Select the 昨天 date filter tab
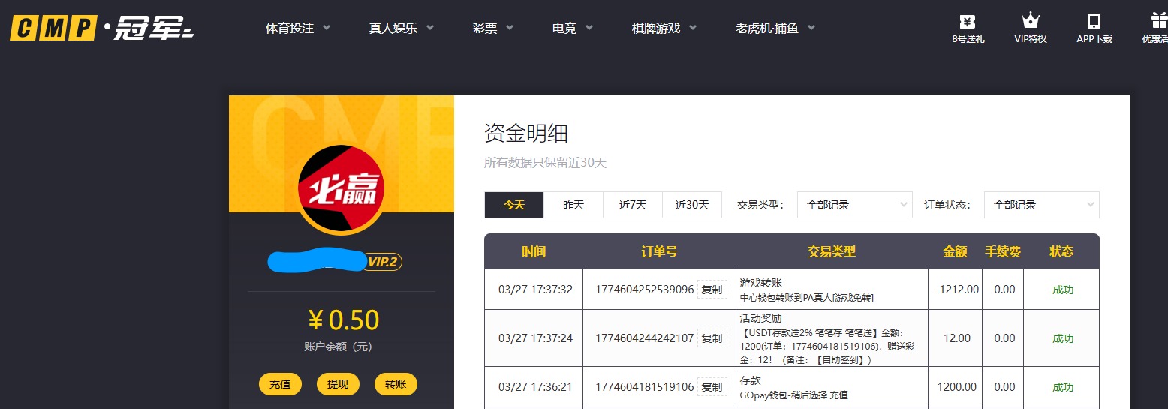The height and width of the screenshot is (409, 1168). pyautogui.click(x=573, y=205)
